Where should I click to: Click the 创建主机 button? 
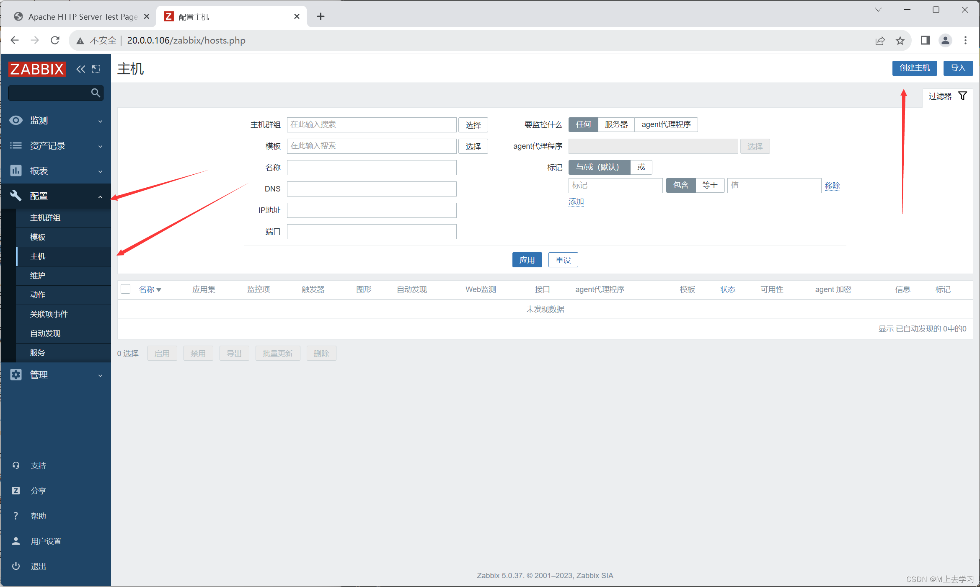(914, 68)
